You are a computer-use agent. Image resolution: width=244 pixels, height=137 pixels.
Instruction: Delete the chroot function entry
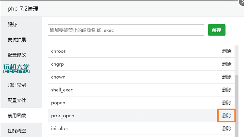pos(227,51)
